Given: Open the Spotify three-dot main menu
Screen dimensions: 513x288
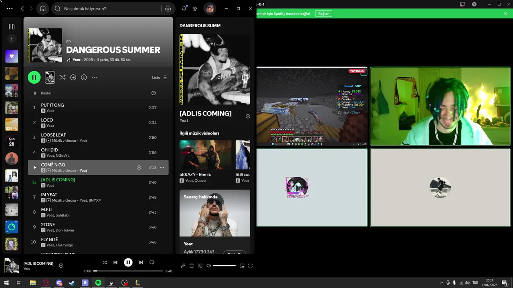Looking at the screenshot, I should coord(10,8).
